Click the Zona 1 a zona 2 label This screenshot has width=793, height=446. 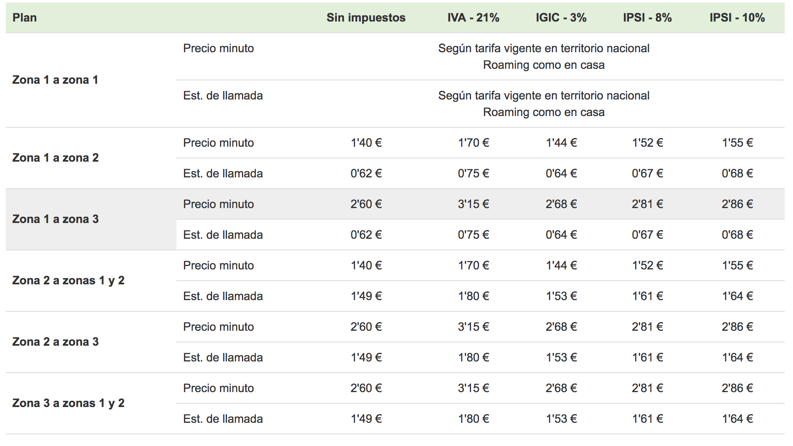(56, 158)
